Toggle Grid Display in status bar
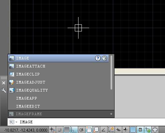The image size is (165, 133). 67,130
